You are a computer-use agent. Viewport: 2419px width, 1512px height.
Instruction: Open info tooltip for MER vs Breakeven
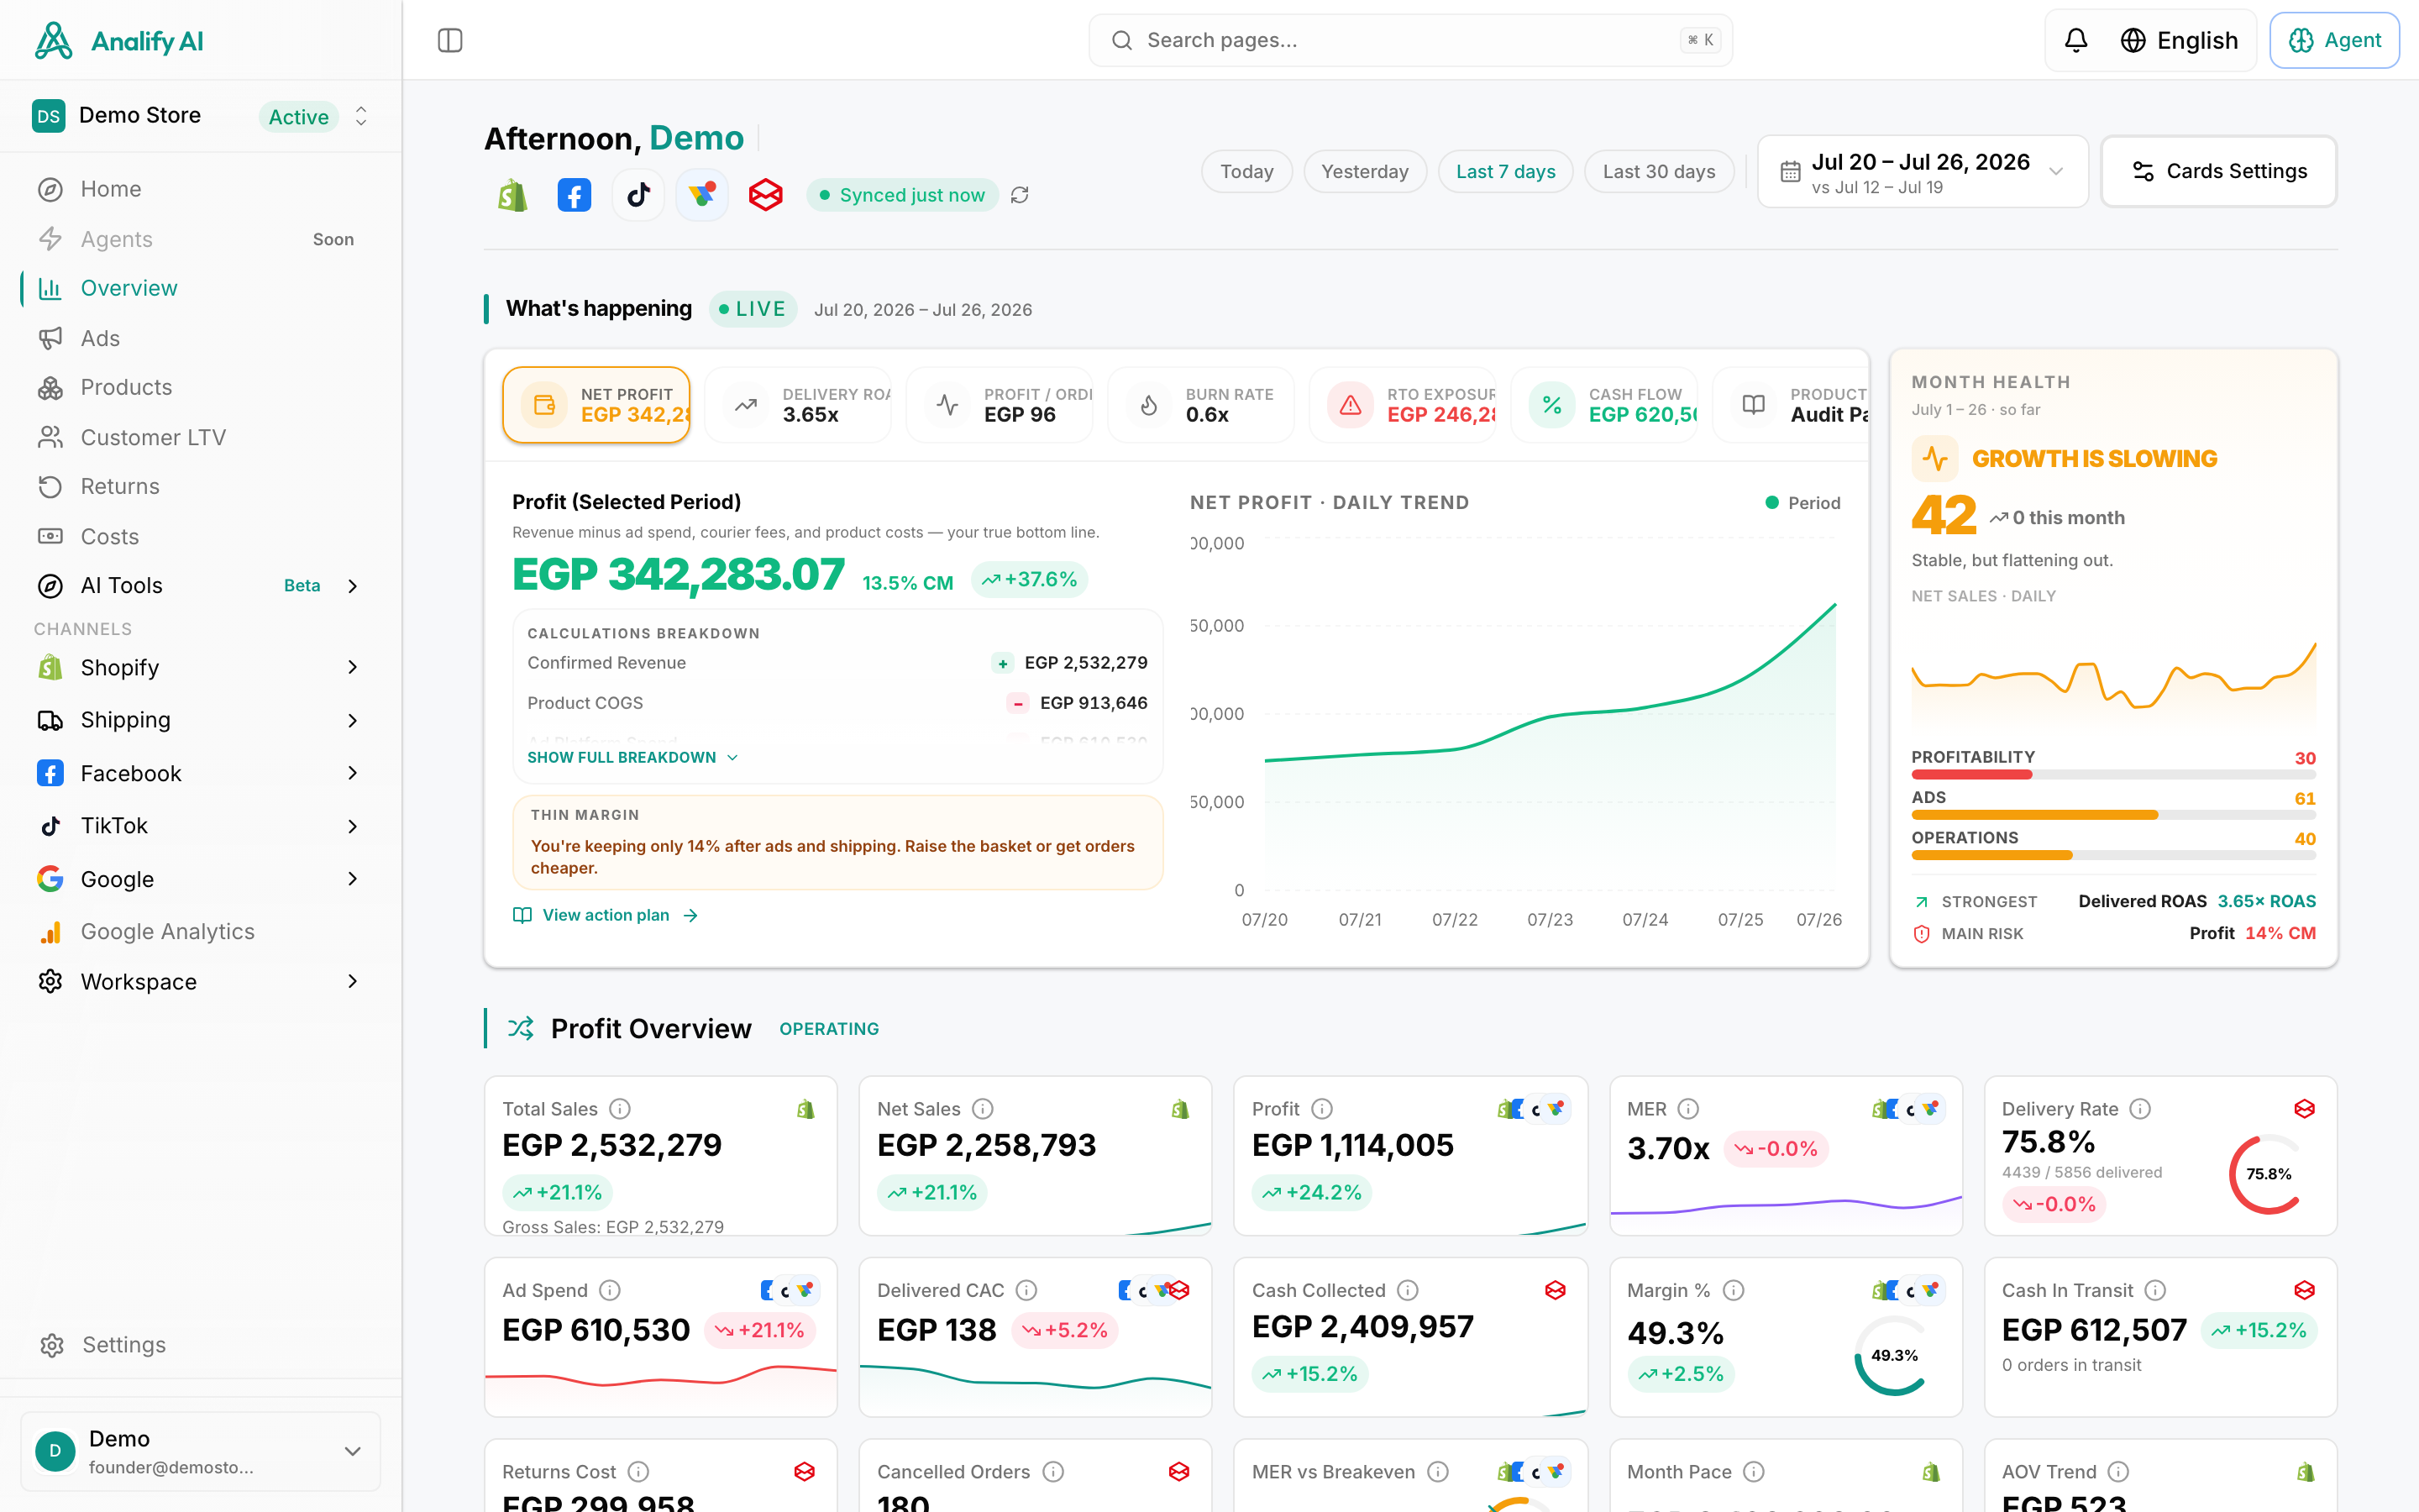click(1437, 1472)
